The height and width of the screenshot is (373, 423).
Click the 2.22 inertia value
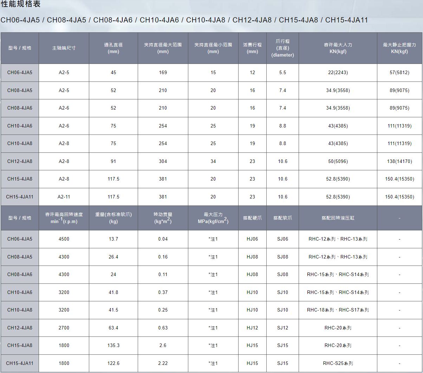pos(163,364)
